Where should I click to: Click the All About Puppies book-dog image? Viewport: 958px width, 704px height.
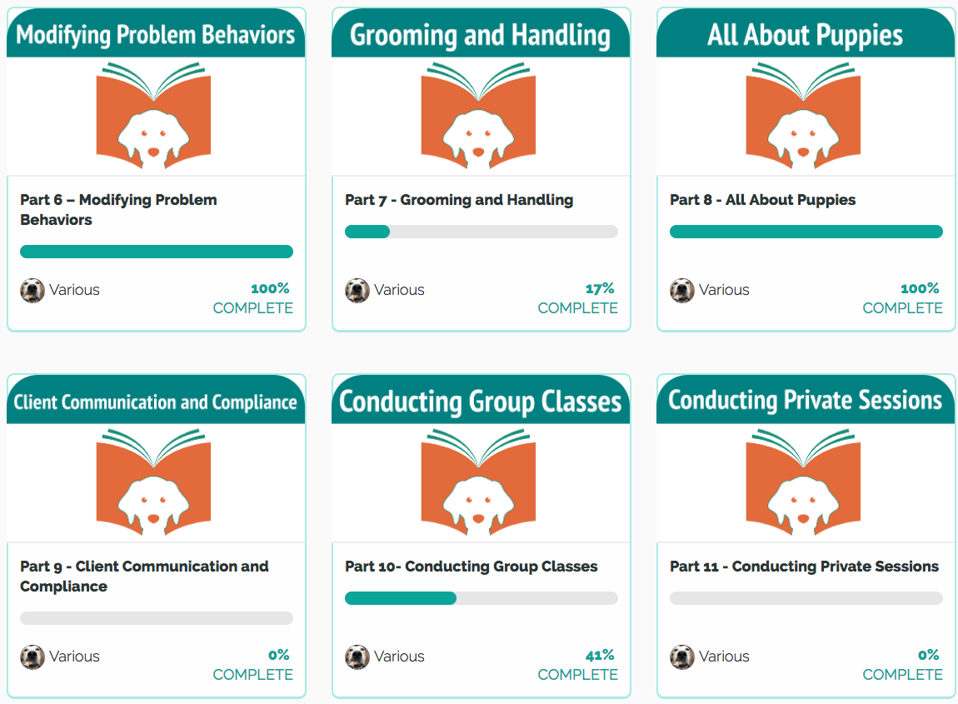(803, 116)
